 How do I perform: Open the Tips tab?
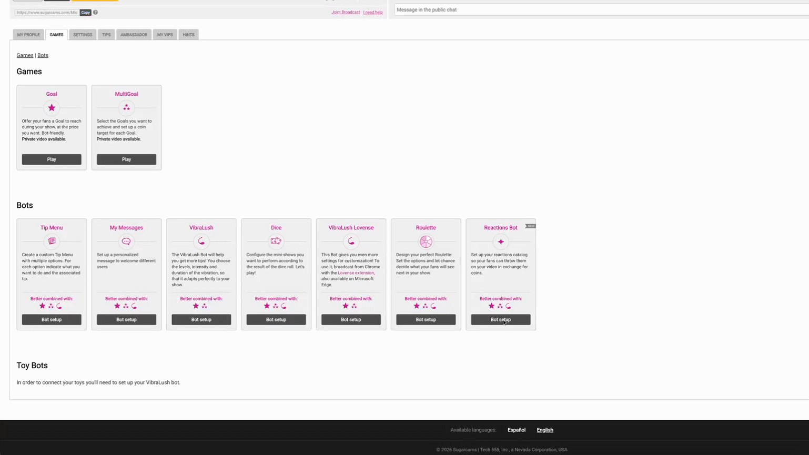106,35
